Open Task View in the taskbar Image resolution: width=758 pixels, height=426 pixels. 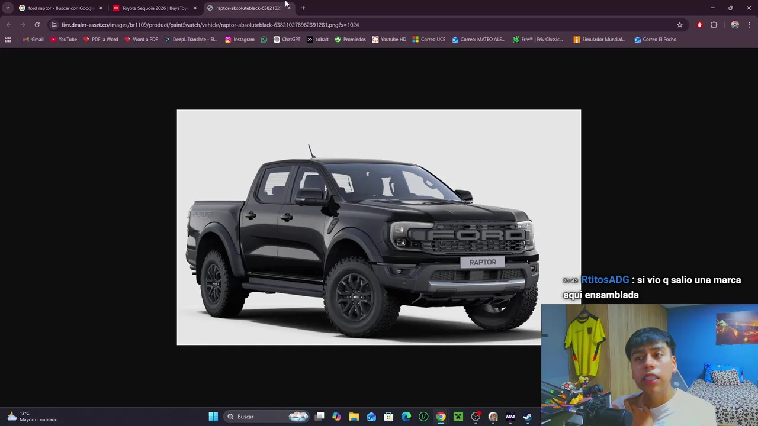pyautogui.click(x=320, y=417)
